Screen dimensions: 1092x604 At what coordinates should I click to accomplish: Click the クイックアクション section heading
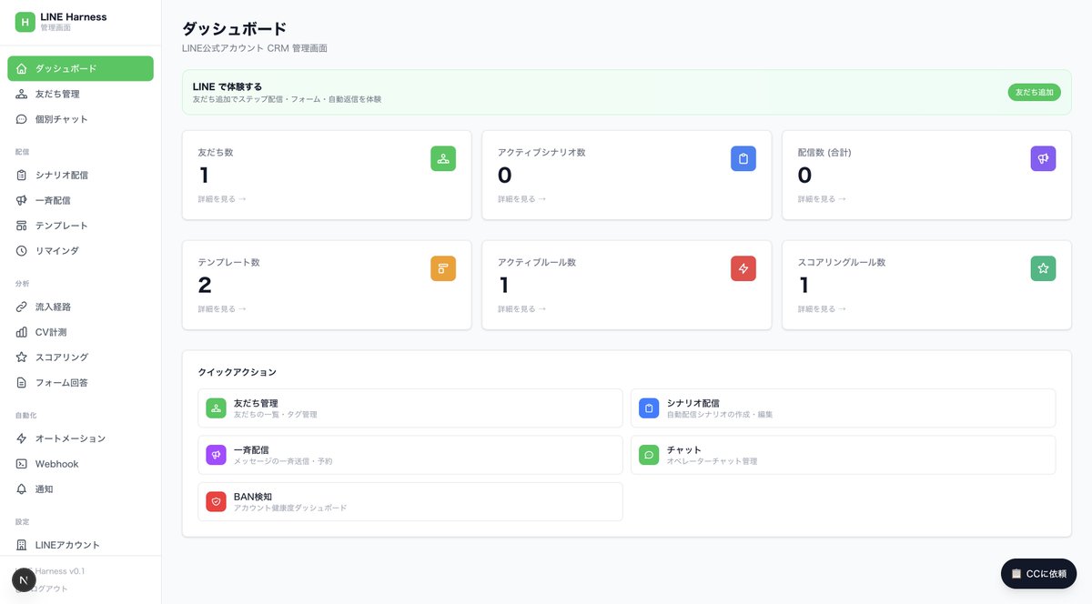tap(237, 372)
